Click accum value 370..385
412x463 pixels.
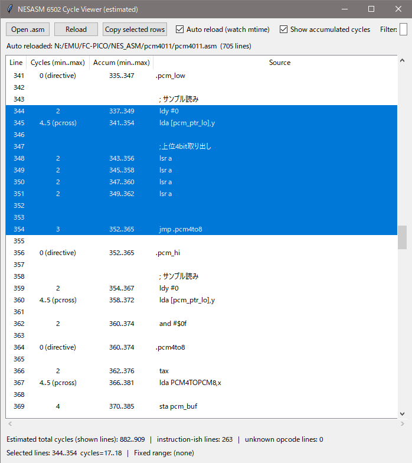coord(122,406)
